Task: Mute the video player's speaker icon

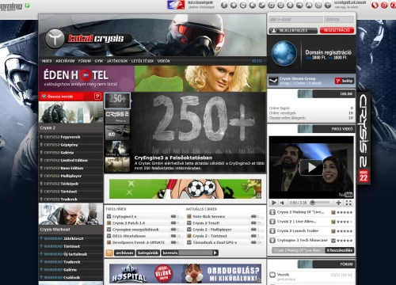Action: [x=282, y=203]
